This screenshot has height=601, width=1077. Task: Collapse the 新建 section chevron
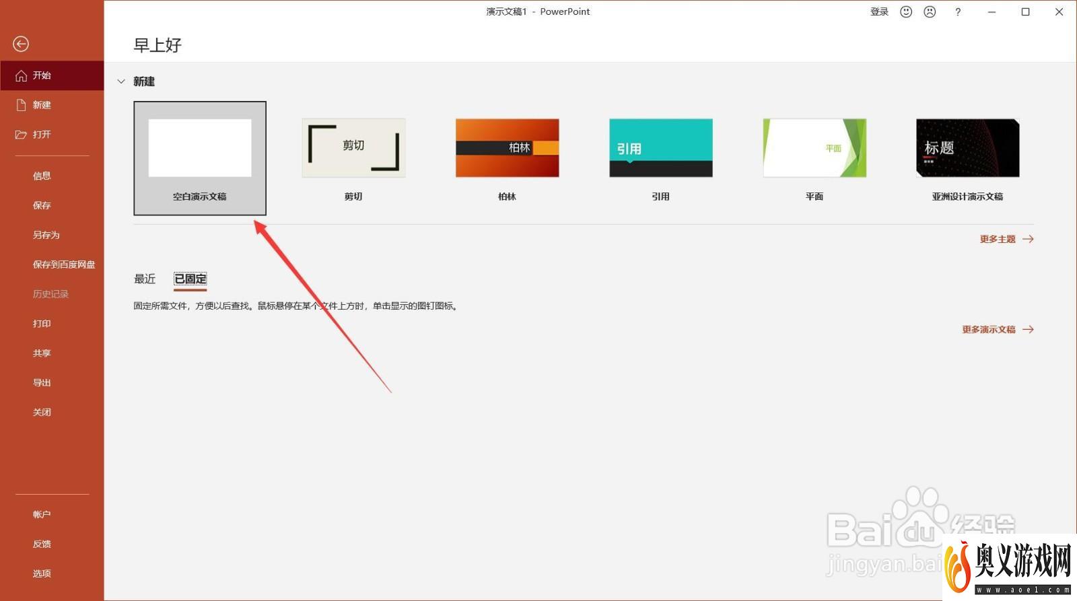(121, 81)
